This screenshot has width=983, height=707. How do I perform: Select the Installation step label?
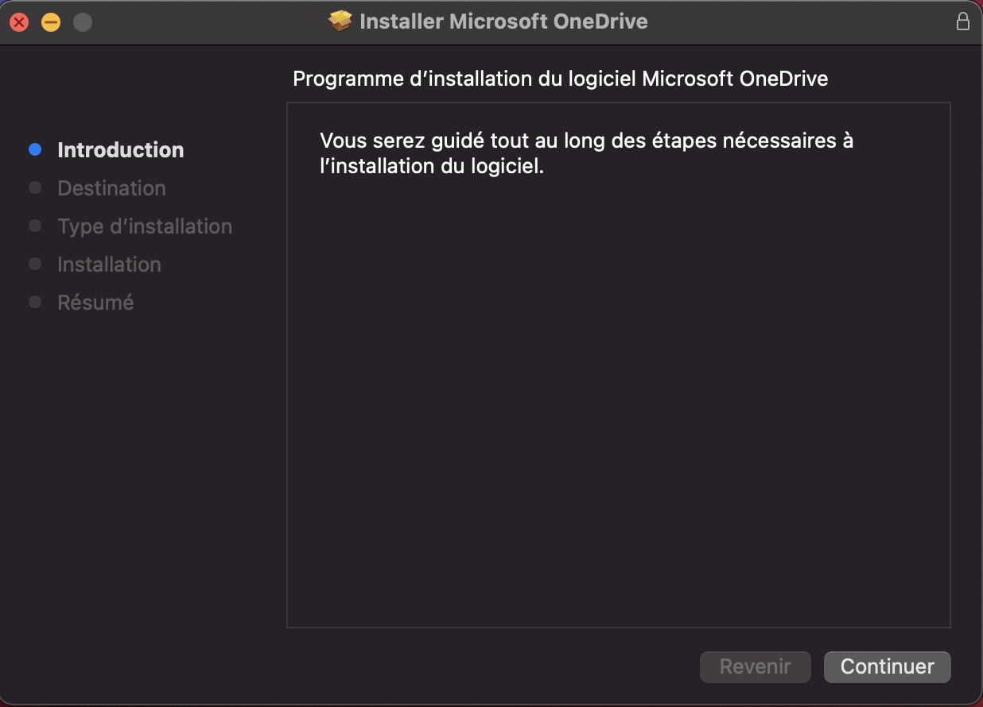click(x=109, y=265)
